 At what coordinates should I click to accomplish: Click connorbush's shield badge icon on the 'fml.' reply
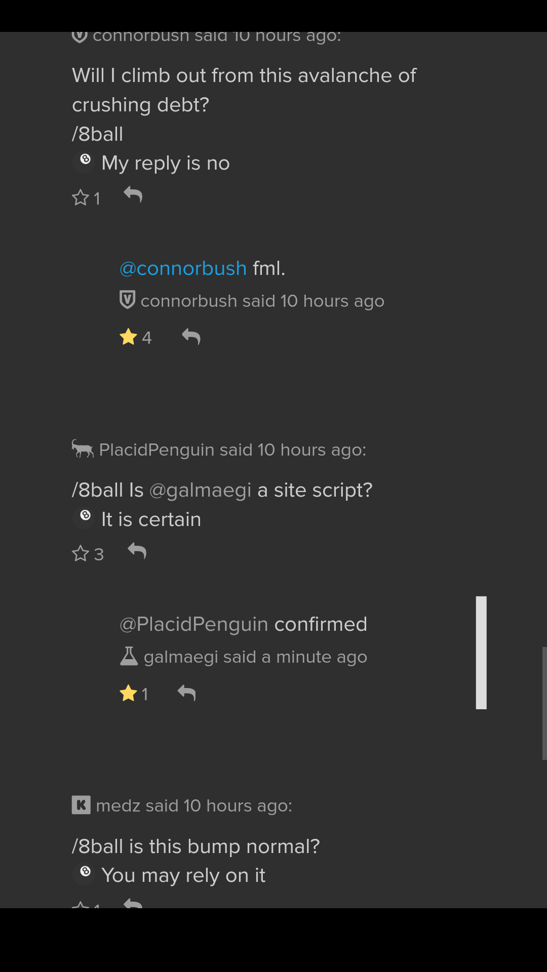click(x=127, y=300)
